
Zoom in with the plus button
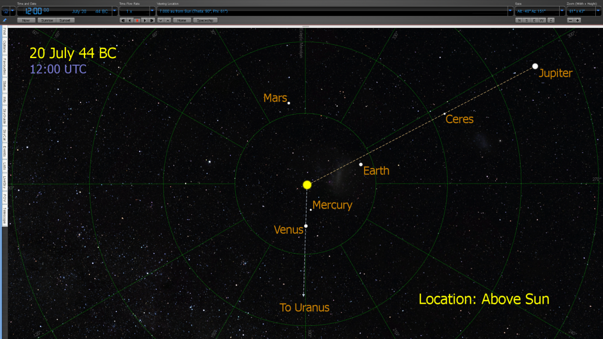click(x=578, y=20)
